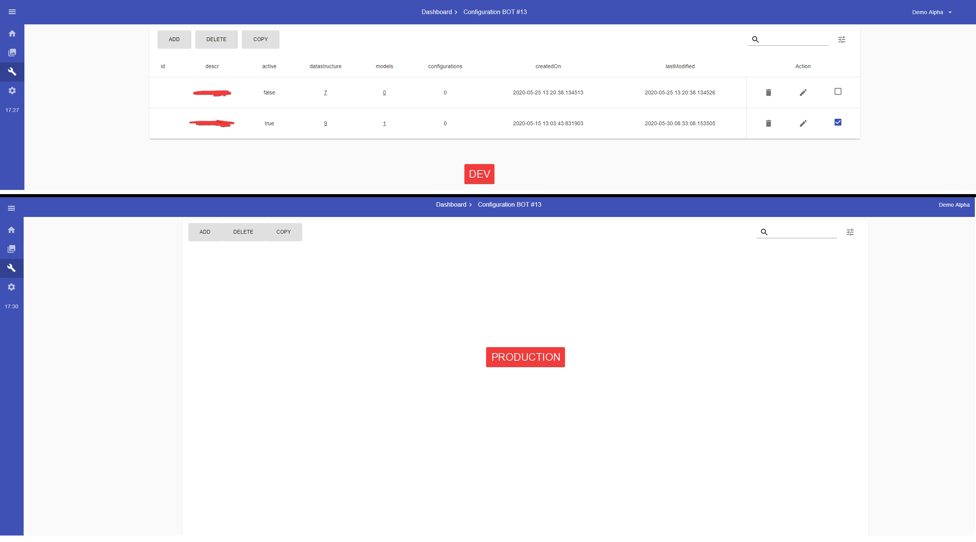The height and width of the screenshot is (542, 976).
Task: Open filter options icon in PRODUCTION panel
Action: (x=850, y=232)
